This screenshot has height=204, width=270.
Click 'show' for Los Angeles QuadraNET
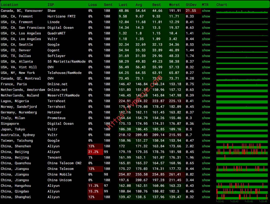(x=206, y=33)
